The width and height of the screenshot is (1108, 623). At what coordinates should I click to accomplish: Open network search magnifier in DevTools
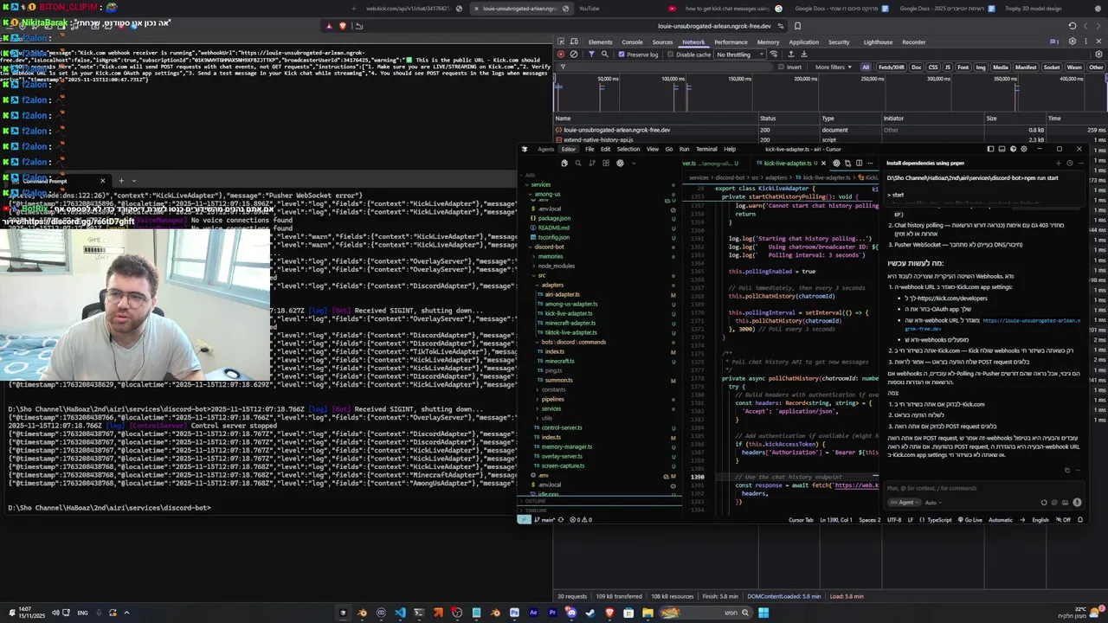pos(604,54)
